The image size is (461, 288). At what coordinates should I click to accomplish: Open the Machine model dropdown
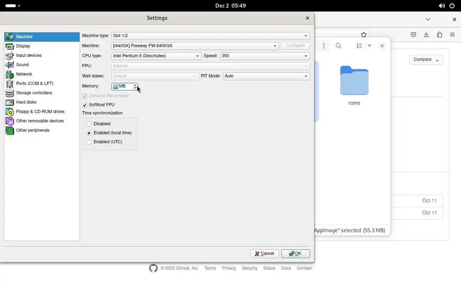(195, 46)
